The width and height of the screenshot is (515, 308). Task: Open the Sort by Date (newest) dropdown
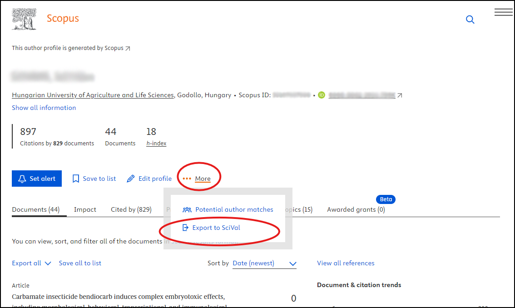(x=264, y=263)
